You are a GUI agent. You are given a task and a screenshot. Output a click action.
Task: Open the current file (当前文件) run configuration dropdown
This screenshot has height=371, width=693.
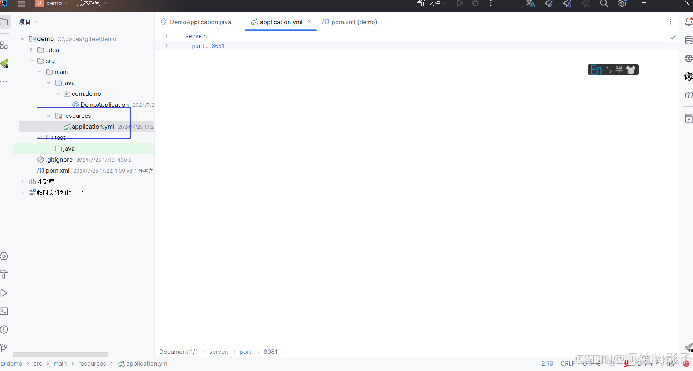(431, 3)
